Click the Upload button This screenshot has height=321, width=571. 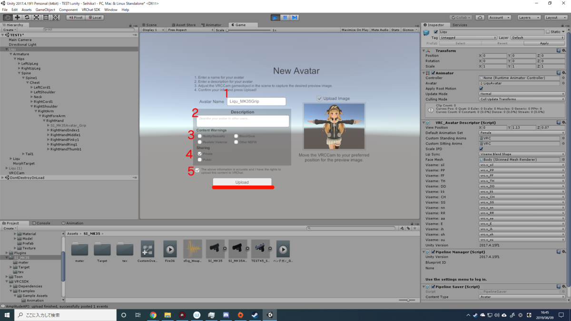click(x=242, y=182)
